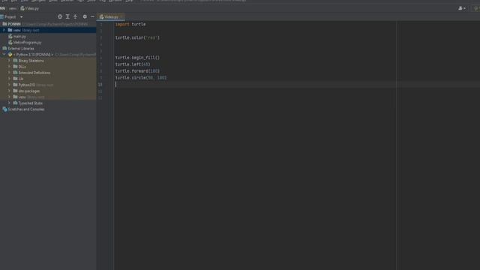Image resolution: width=480 pixels, height=270 pixels.
Task: Click Video.py in the navigation breadcrumb
Action: (30, 8)
